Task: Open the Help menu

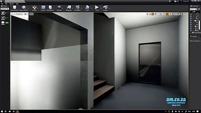Action: pyautogui.click(x=17, y=4)
